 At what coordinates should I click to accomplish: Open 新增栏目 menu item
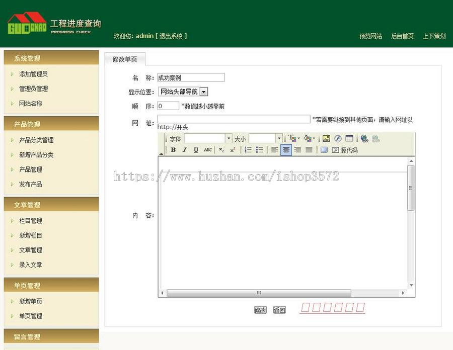[x=31, y=235]
